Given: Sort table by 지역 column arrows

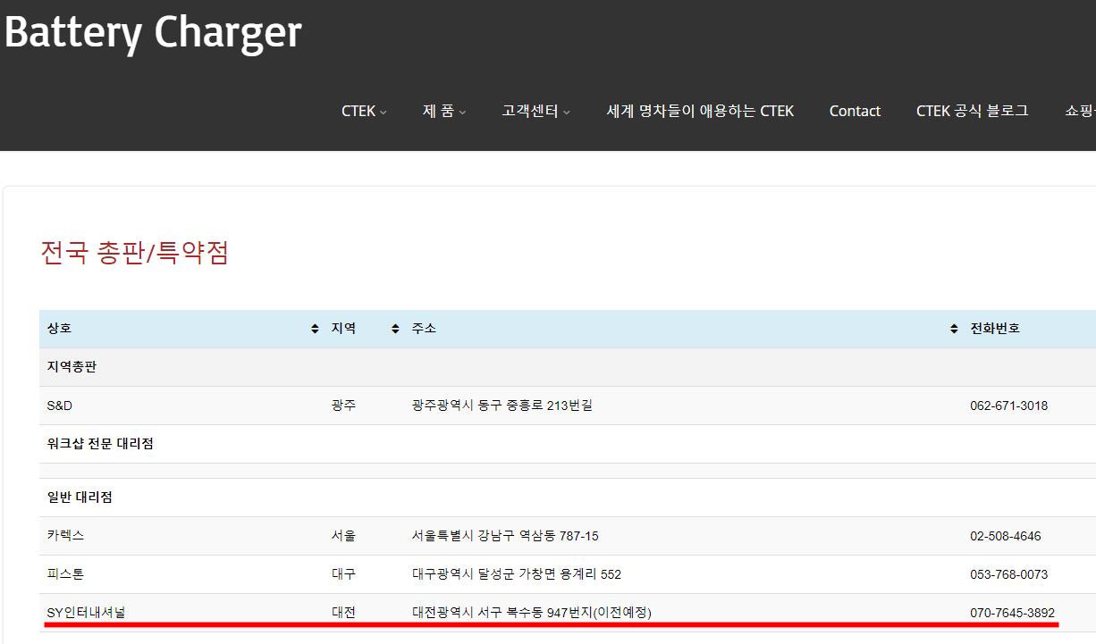Looking at the screenshot, I should (395, 329).
